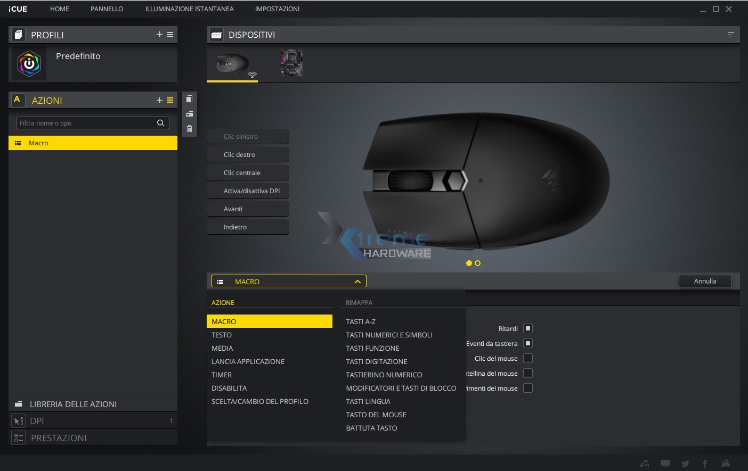Open the Impostazioni menu

tap(277, 9)
